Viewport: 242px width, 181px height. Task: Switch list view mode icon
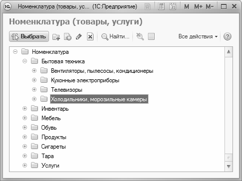pos(151,36)
